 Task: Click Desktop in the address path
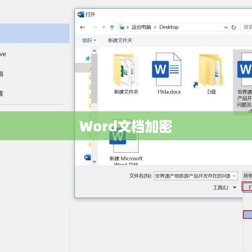[169, 27]
